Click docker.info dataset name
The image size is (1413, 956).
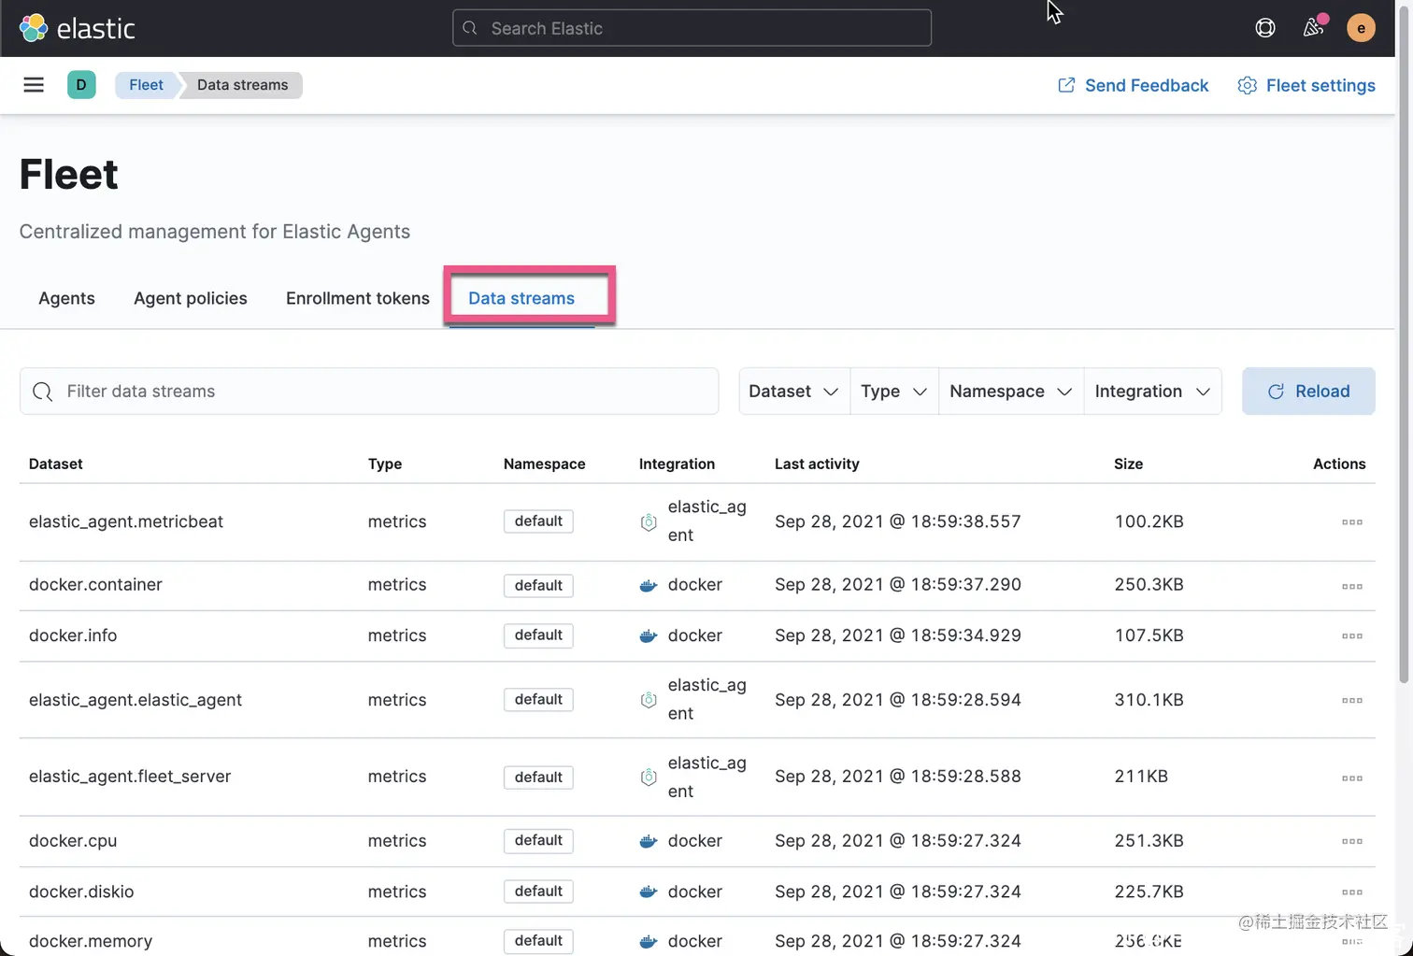click(x=73, y=635)
